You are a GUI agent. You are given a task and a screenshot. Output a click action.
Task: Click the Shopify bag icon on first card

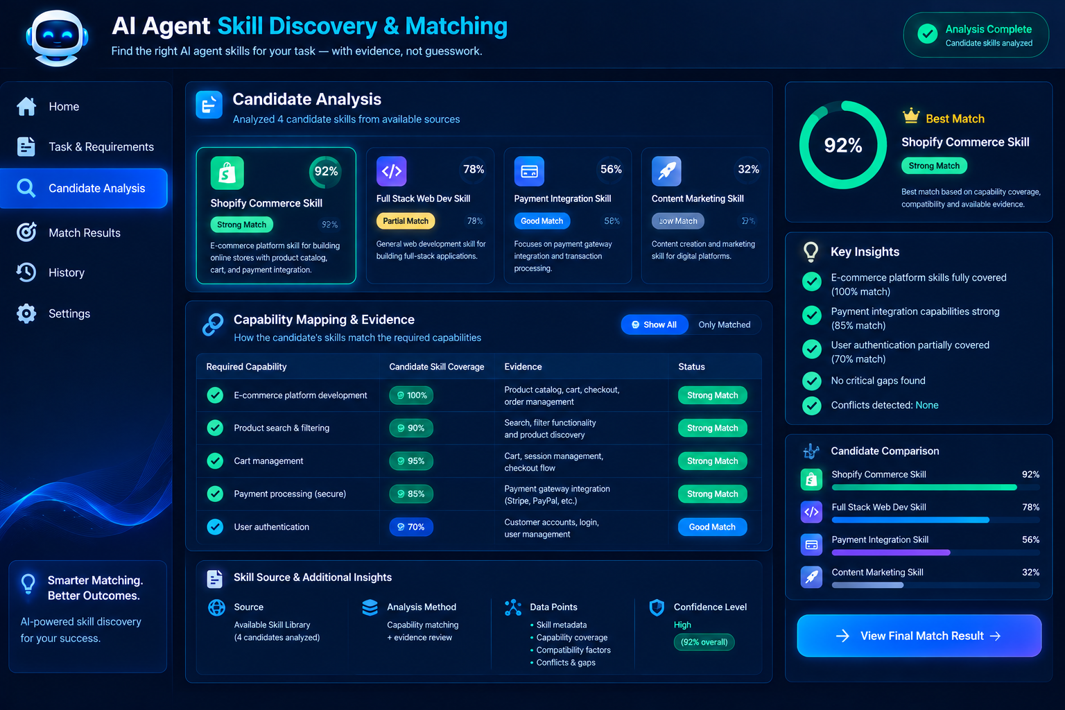pyautogui.click(x=227, y=173)
